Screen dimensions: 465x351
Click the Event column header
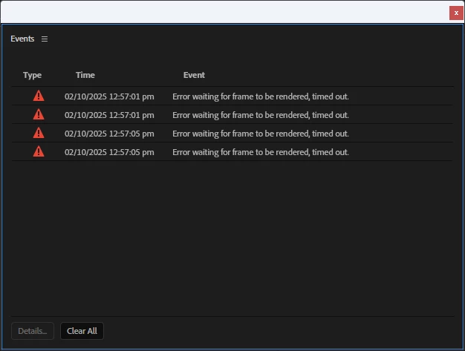point(194,75)
